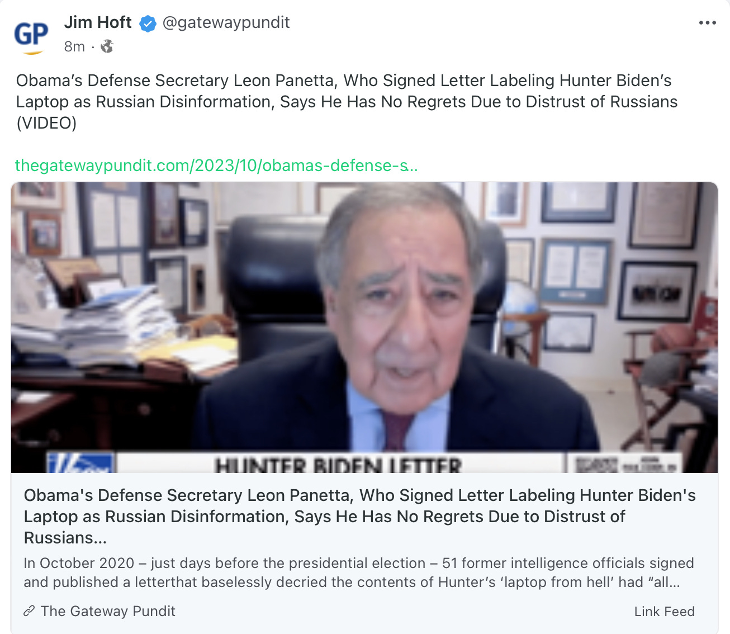Visit the @gatewaypundit handle

(226, 22)
